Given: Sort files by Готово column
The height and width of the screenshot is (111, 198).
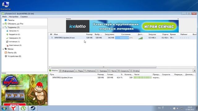Looking at the screenshot, I should coord(110,75).
